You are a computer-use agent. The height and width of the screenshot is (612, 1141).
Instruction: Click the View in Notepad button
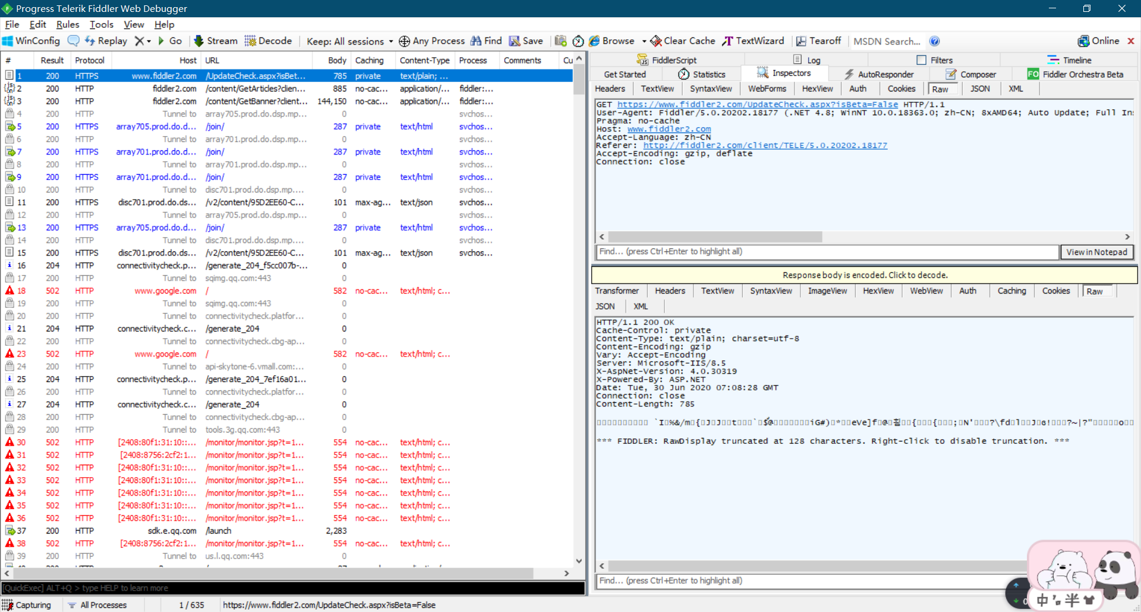(x=1096, y=252)
